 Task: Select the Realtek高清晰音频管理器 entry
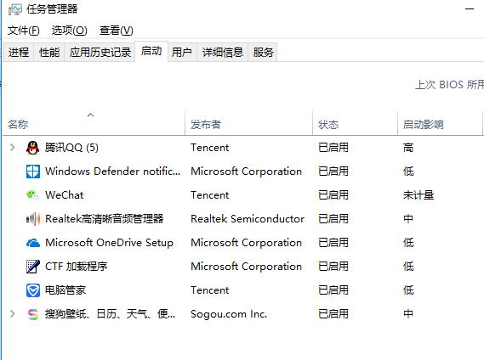pyautogui.click(x=105, y=219)
